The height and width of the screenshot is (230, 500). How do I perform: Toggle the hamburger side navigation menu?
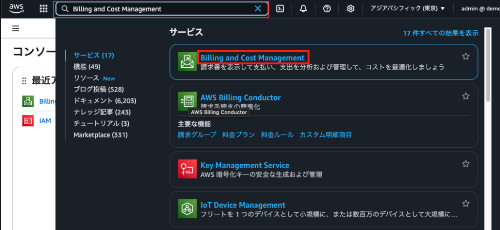click(x=16, y=29)
